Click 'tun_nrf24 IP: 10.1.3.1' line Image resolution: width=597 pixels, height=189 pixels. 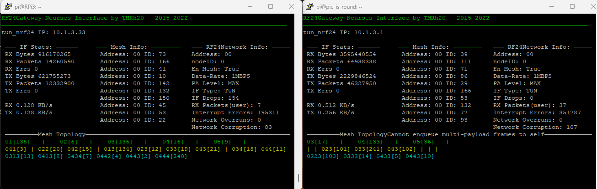click(344, 33)
